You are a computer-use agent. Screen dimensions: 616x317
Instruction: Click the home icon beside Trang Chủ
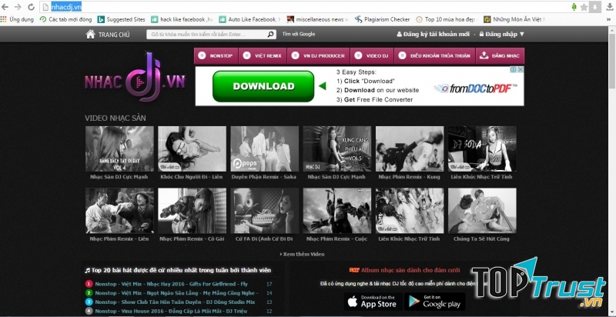point(90,34)
